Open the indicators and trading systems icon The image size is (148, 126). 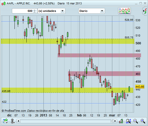click(124, 11)
